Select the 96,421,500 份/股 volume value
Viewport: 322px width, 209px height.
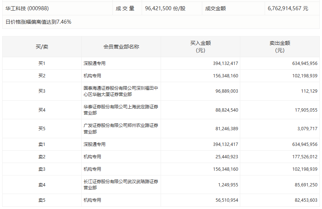165,8
